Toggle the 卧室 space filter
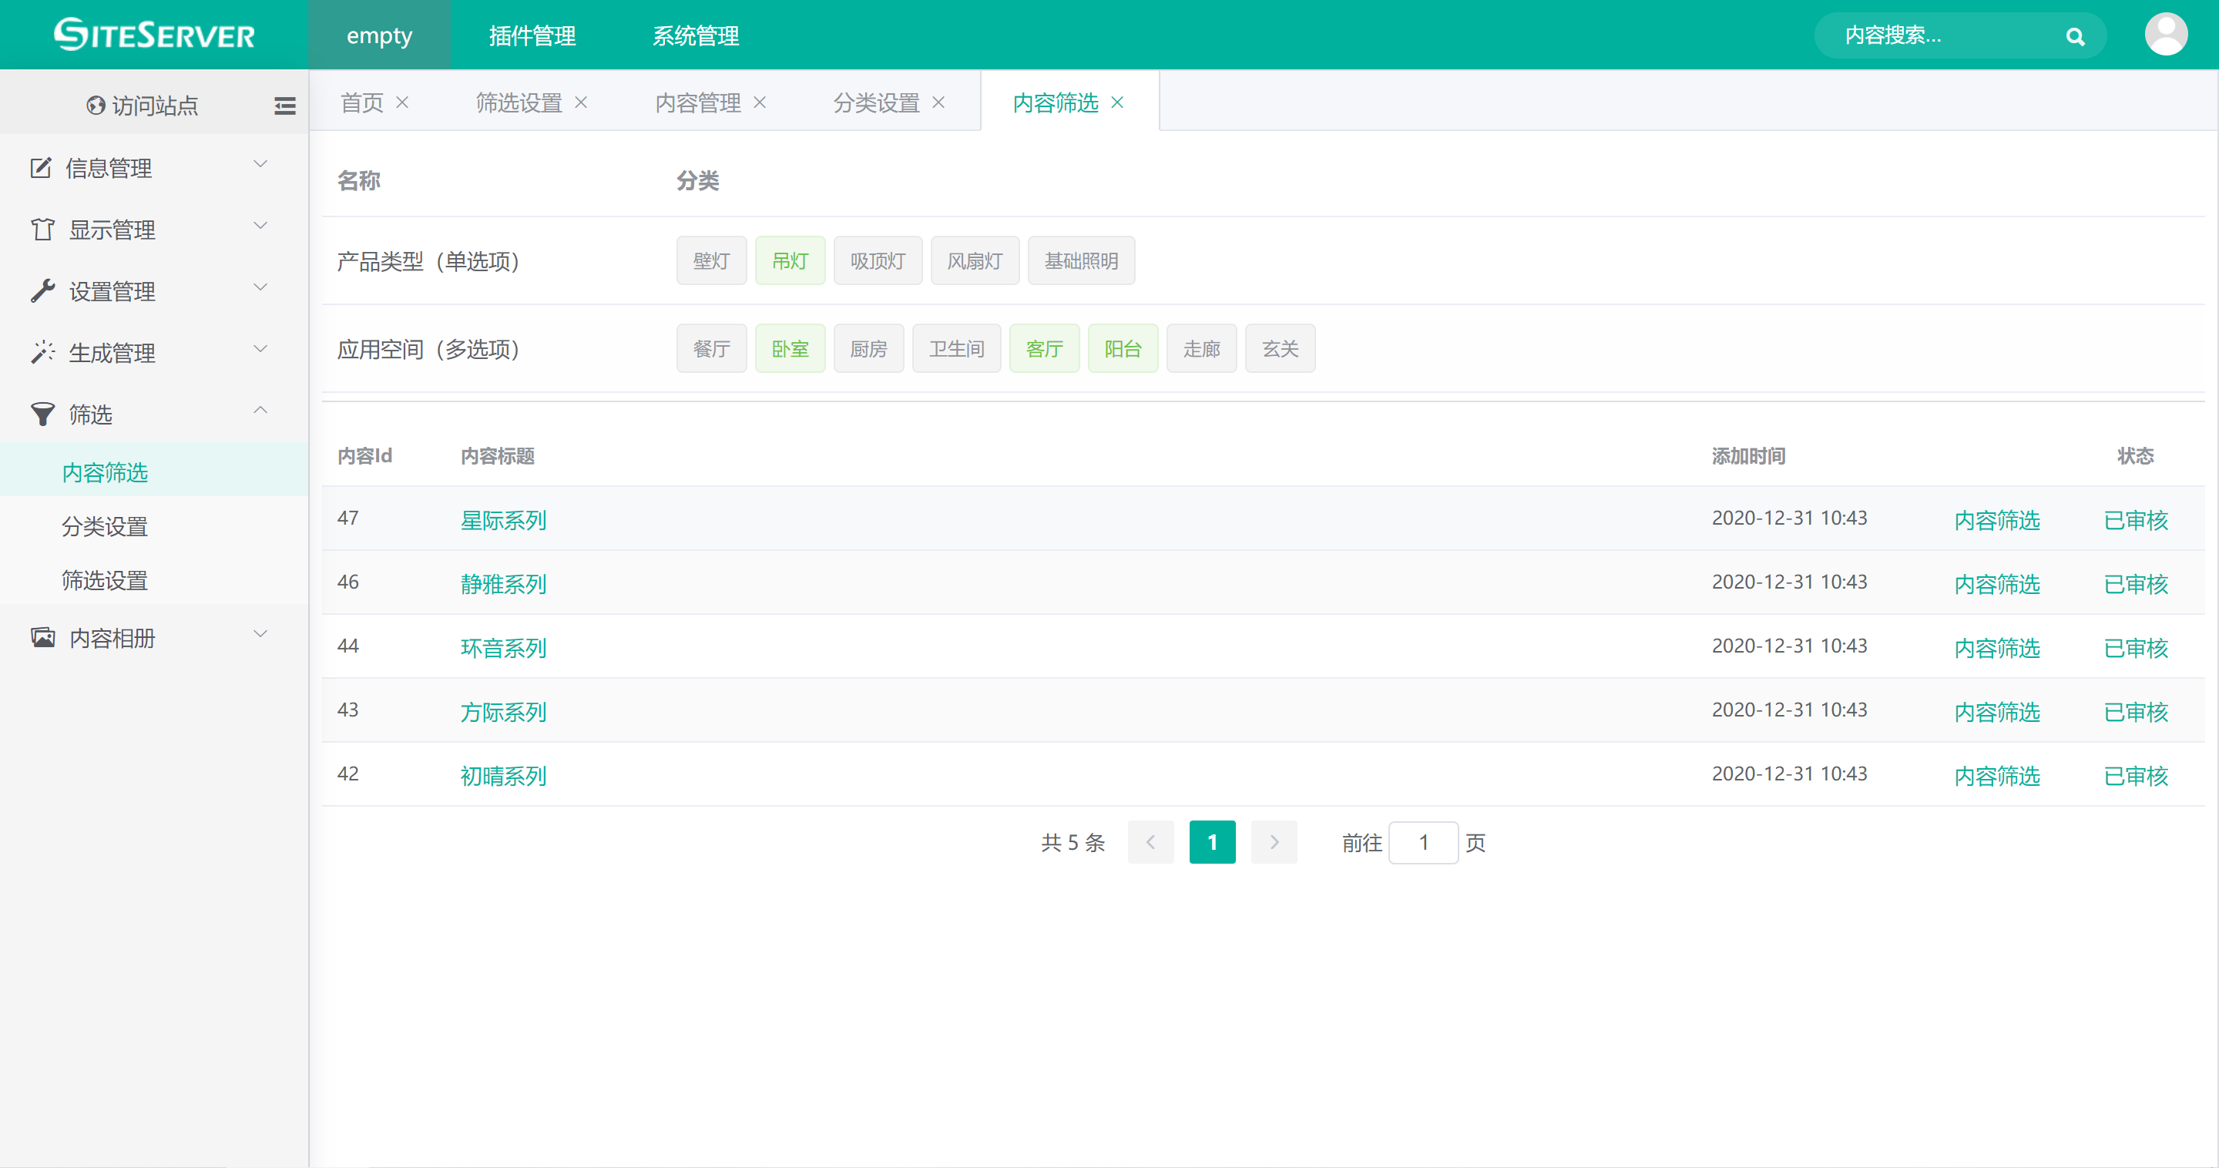Screen dimensions: 2219x1168 (789, 349)
